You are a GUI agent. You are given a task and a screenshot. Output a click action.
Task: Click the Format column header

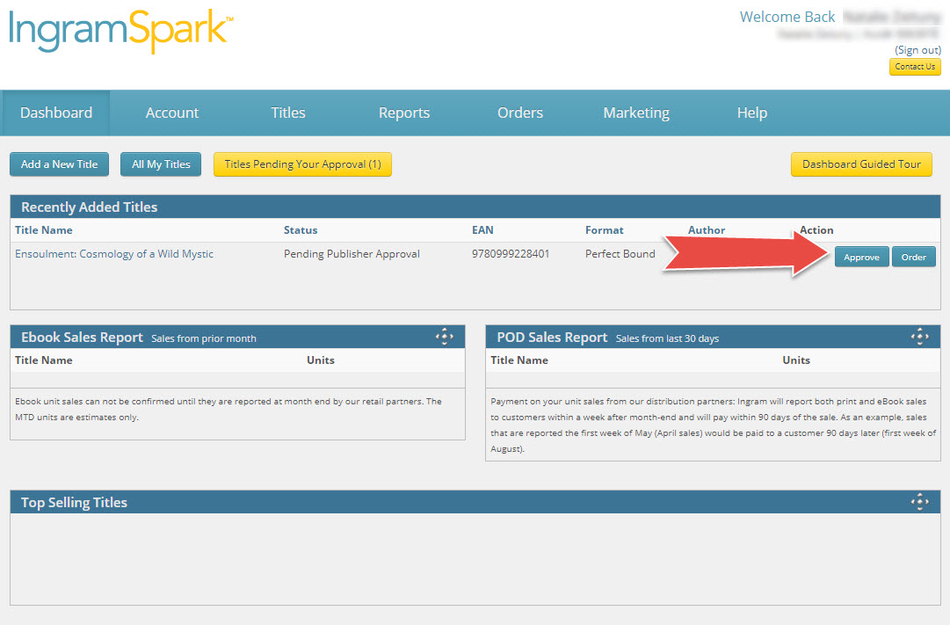[604, 230]
